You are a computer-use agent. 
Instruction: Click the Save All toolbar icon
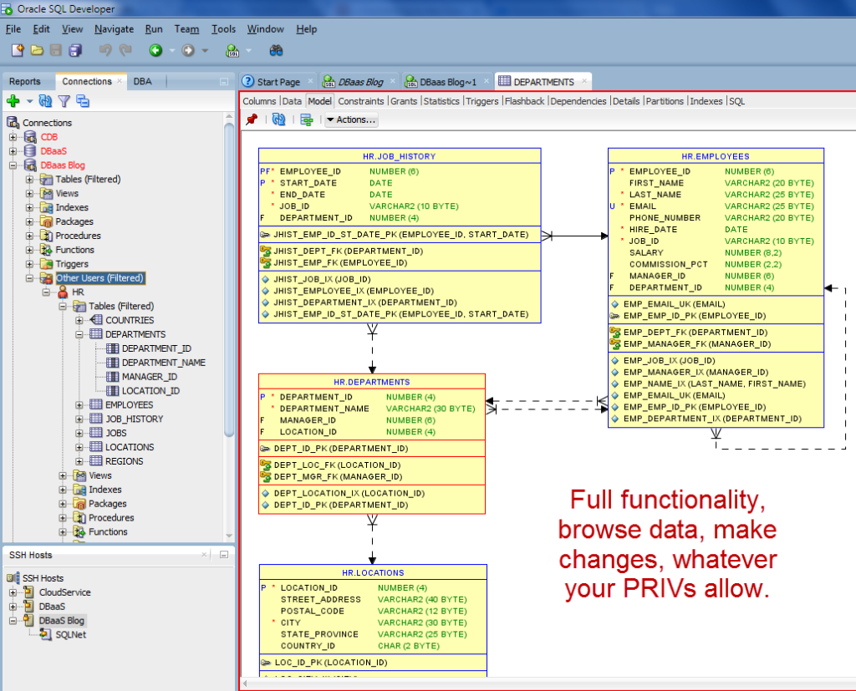click(74, 50)
